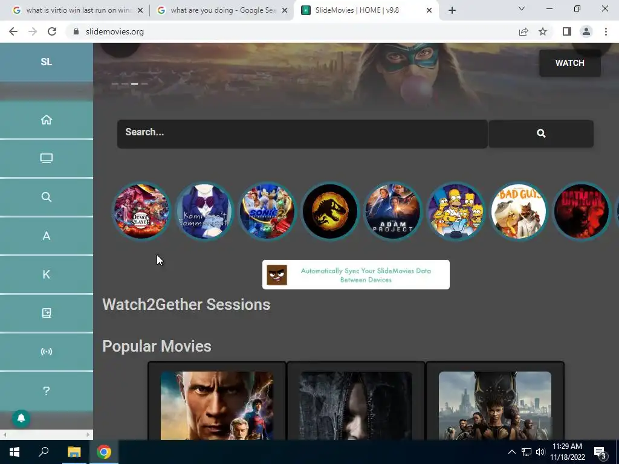Screen dimensions: 619x464
Task: Open the Sonic 2 circle thumbnail
Action: coord(267,211)
